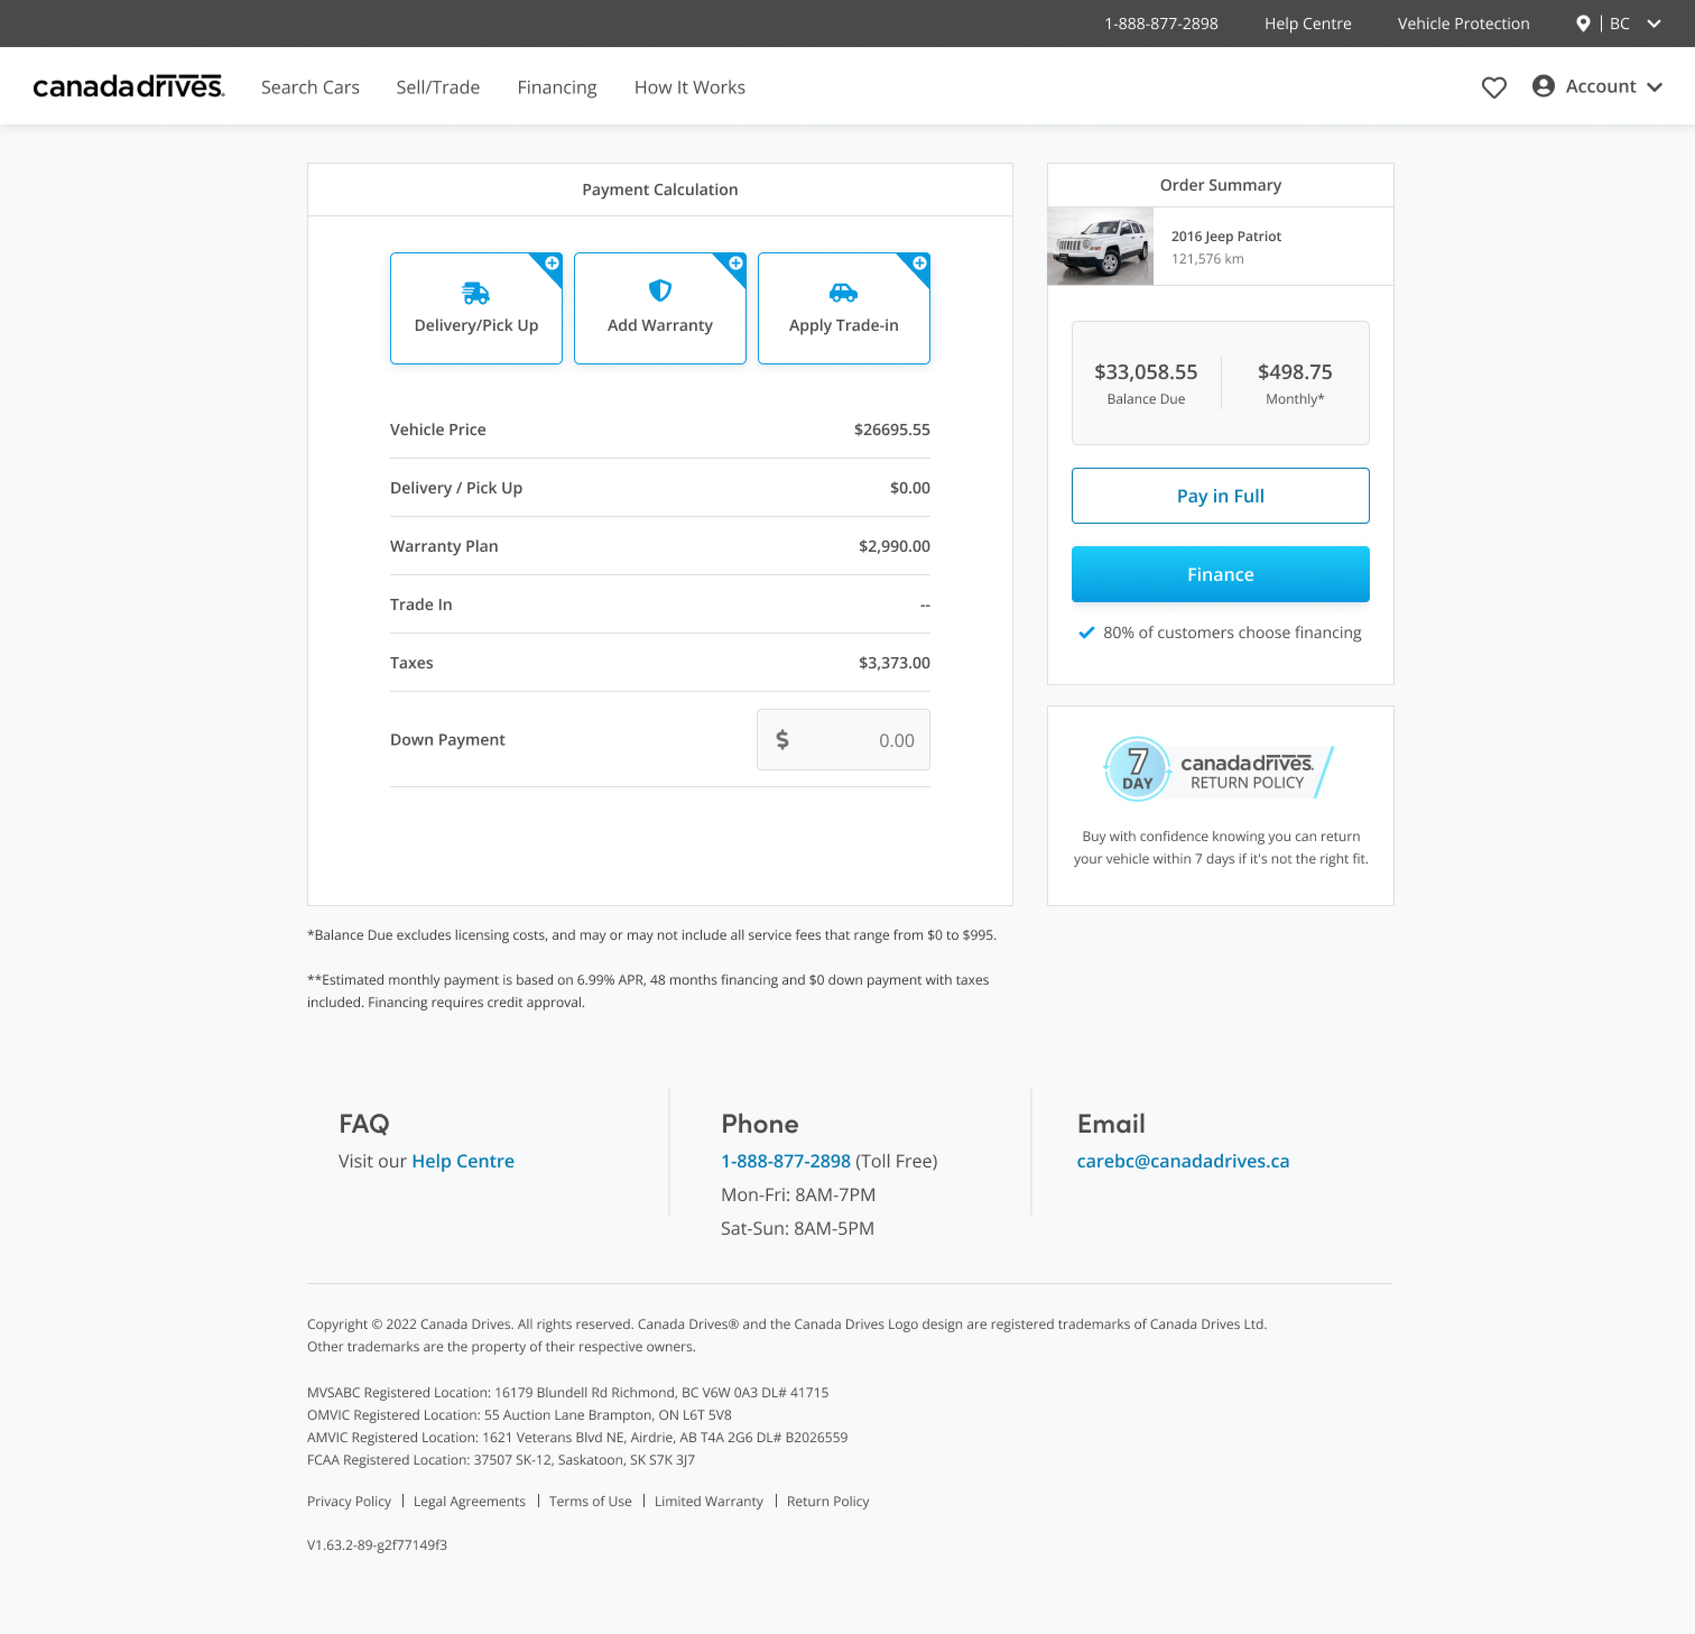Click the Canada Drives logo

[x=128, y=86]
